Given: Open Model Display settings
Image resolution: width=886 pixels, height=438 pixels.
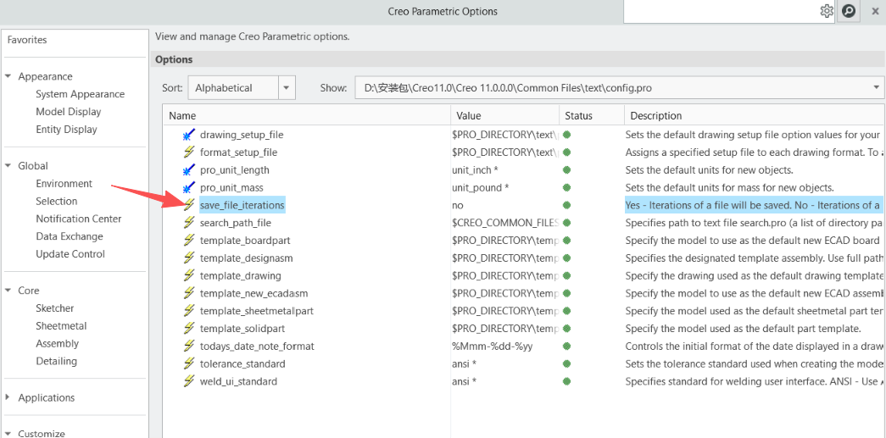Looking at the screenshot, I should pyautogui.click(x=69, y=112).
